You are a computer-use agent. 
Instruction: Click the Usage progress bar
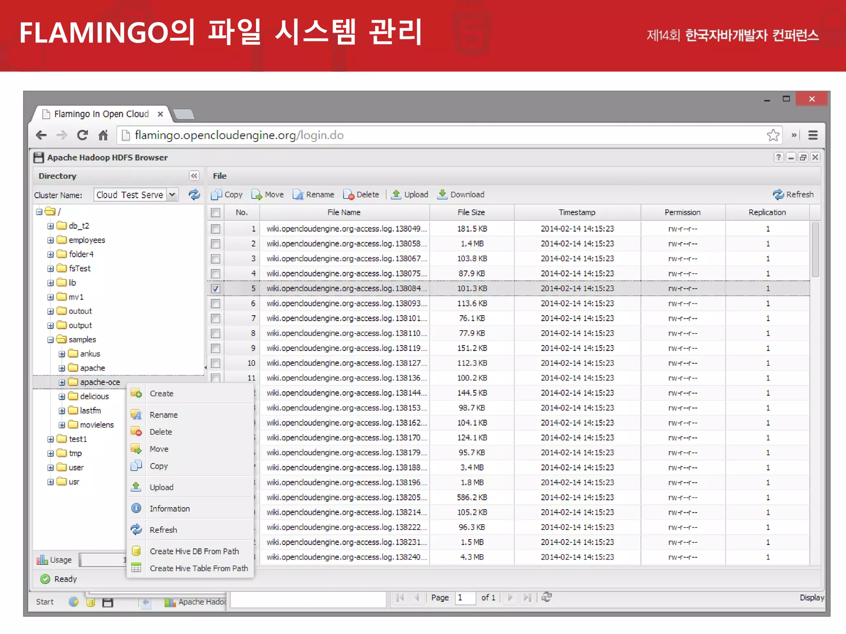pos(103,560)
